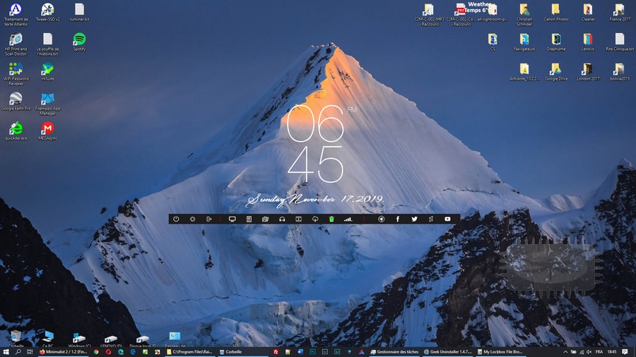
Task: Open Ce PC icon on desktop
Action: (x=48, y=339)
